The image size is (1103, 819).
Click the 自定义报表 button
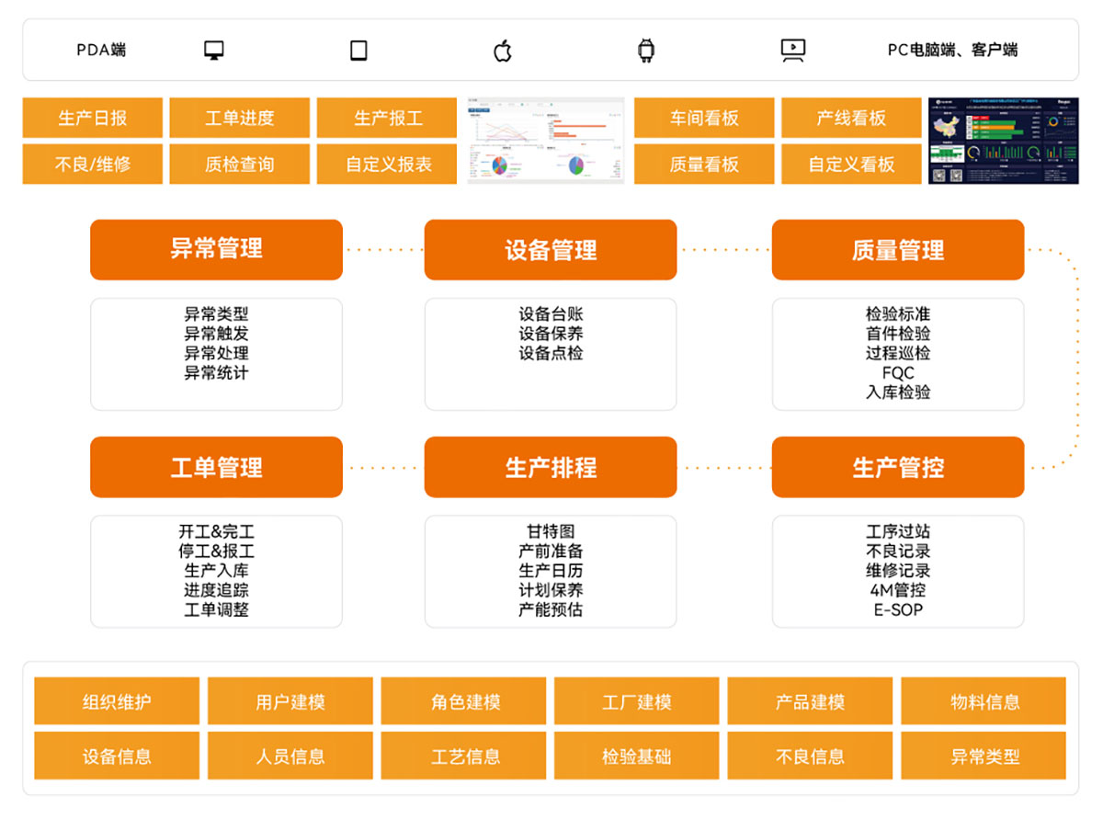click(x=388, y=165)
